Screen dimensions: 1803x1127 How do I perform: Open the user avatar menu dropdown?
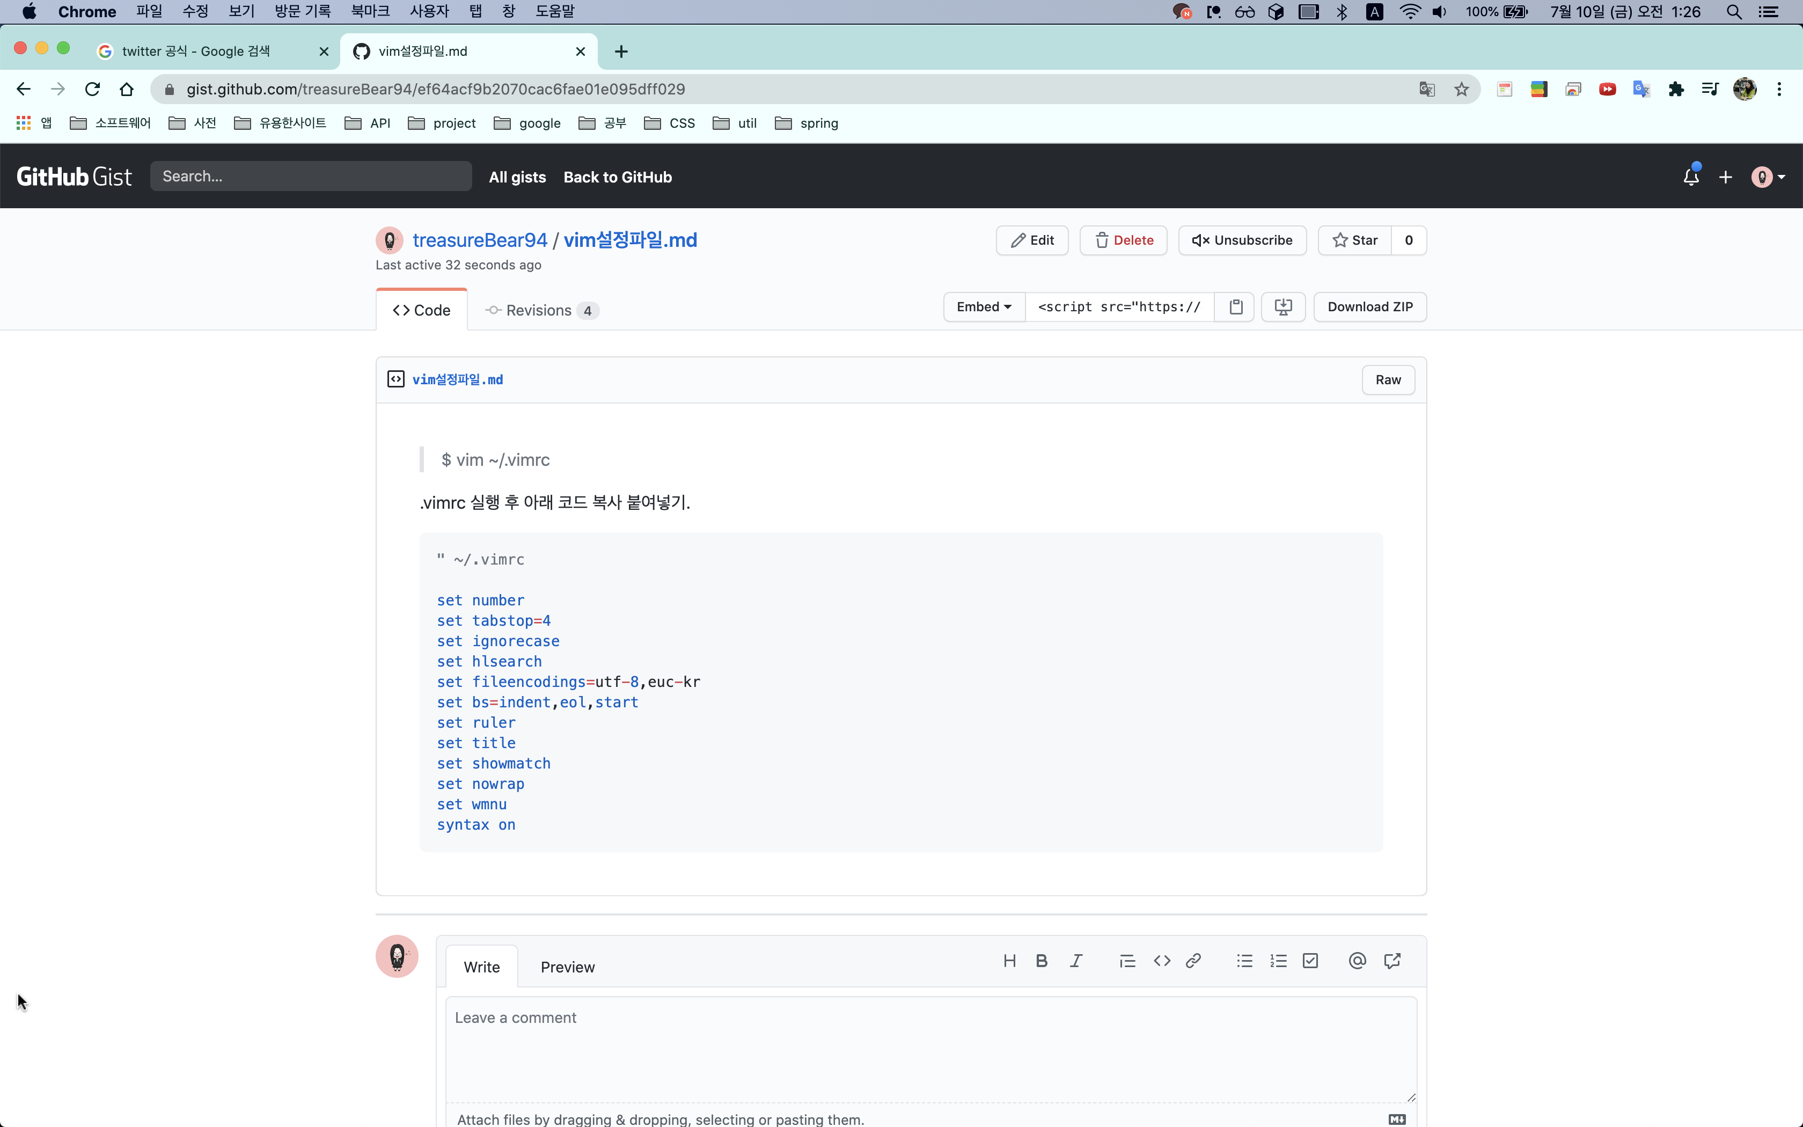(x=1767, y=178)
